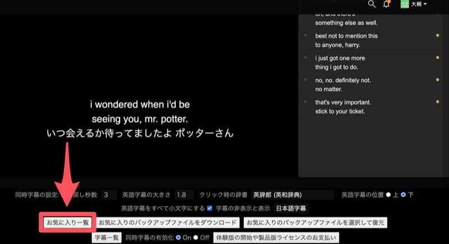Open the 英辞郎 dictionary dropdown
This screenshot has width=449, height=244.
click(292, 195)
